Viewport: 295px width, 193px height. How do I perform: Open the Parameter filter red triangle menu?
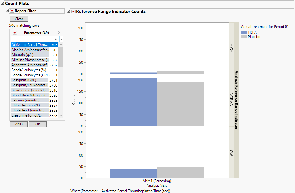[15, 33]
